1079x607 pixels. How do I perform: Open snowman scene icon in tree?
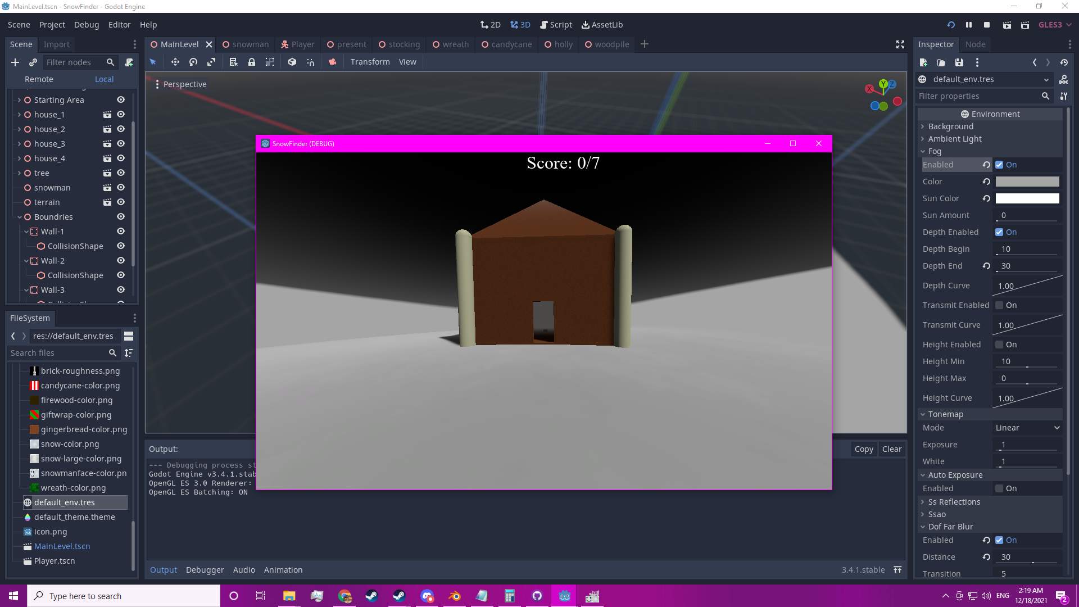(x=107, y=188)
